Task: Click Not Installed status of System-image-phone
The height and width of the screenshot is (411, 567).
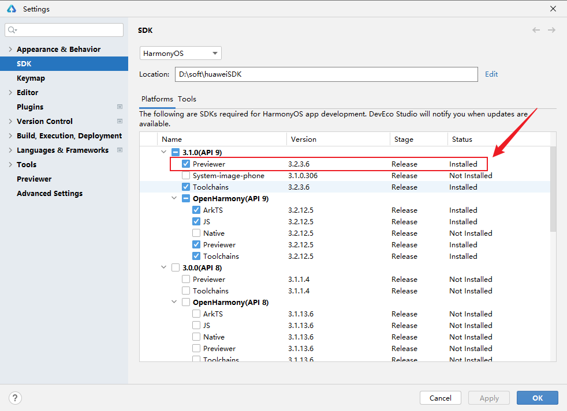Action: [471, 175]
